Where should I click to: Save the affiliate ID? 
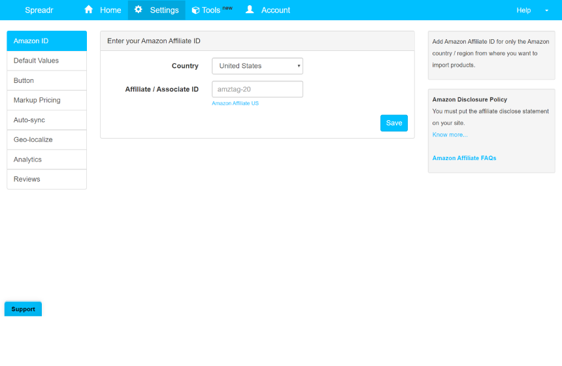(394, 123)
